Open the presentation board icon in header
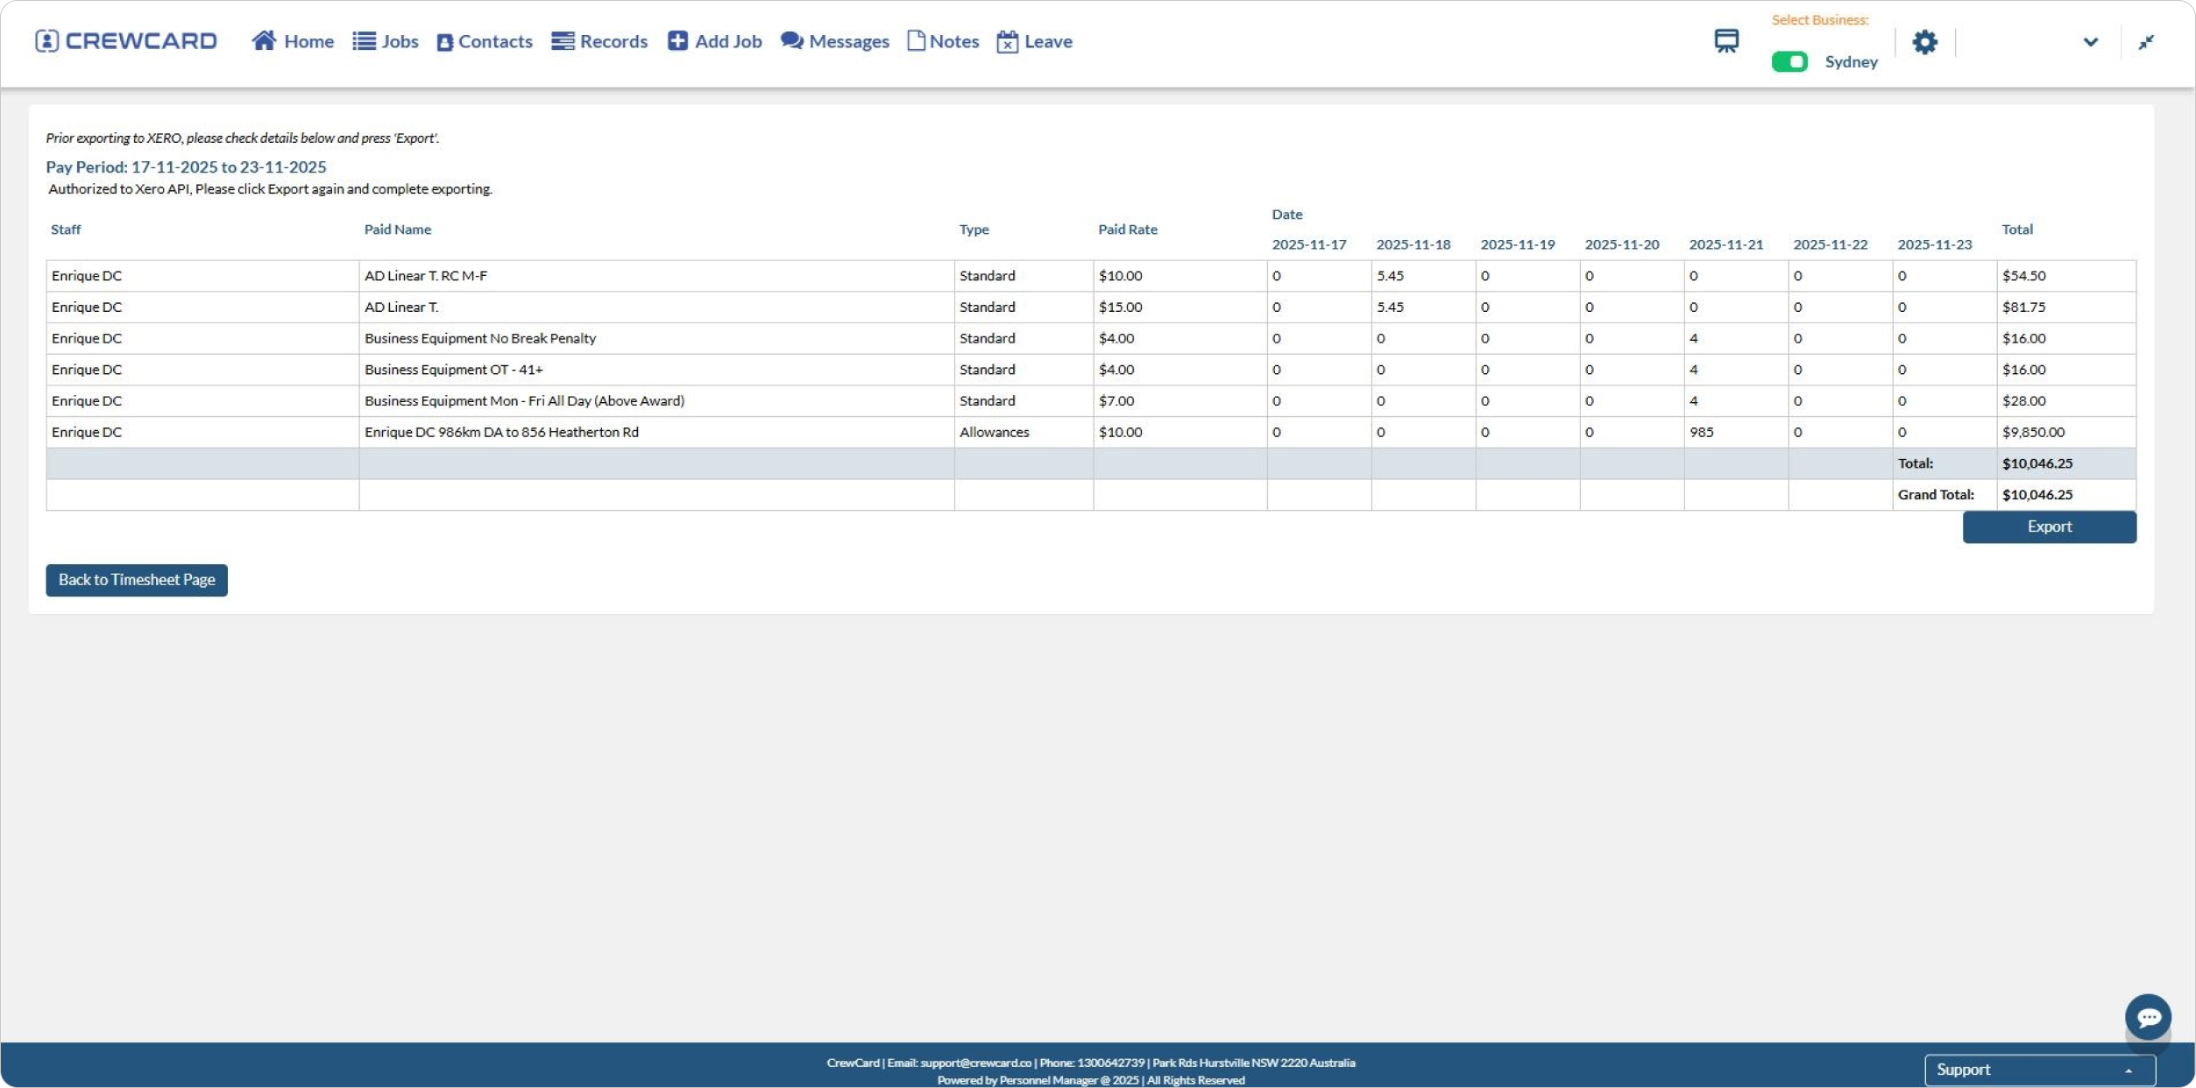 tap(1726, 41)
